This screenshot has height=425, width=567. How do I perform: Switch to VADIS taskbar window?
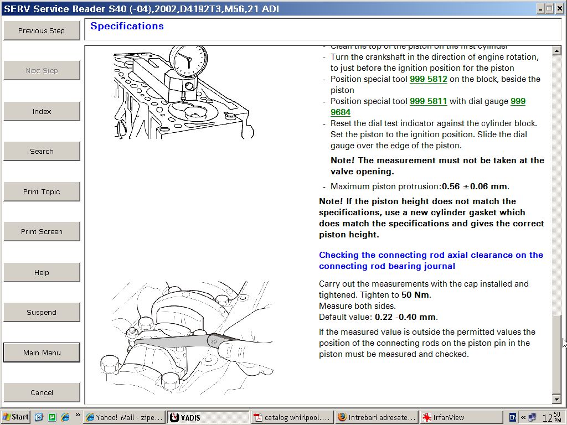[208, 417]
